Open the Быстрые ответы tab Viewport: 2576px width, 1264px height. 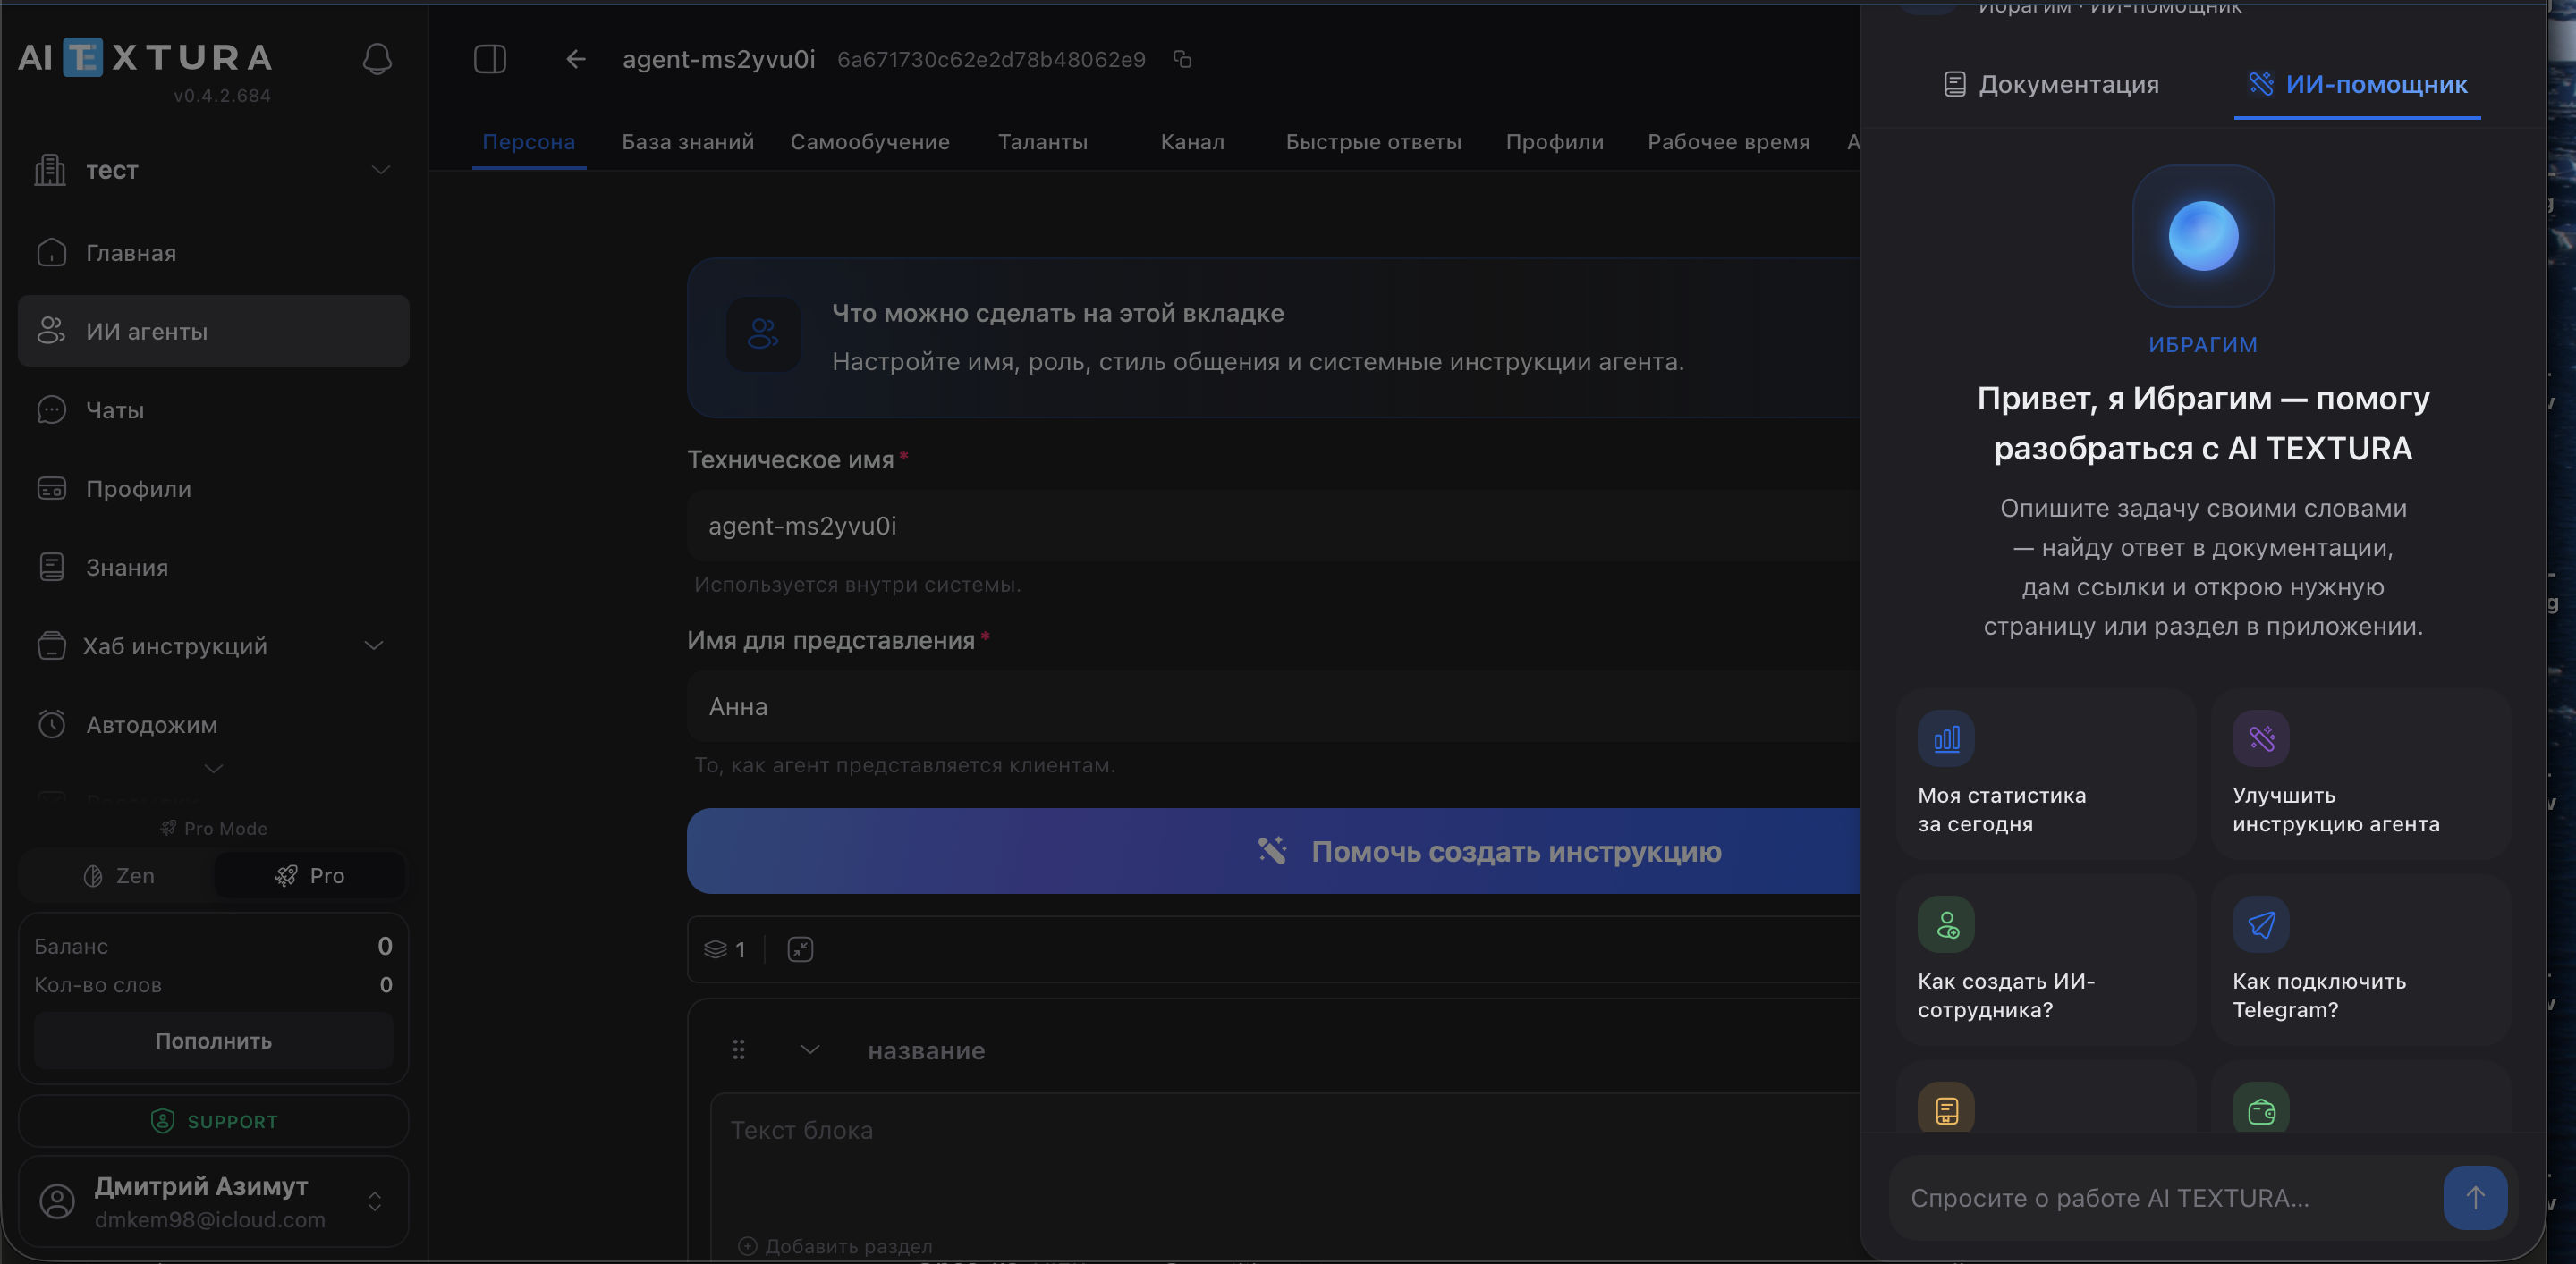pyautogui.click(x=1373, y=142)
